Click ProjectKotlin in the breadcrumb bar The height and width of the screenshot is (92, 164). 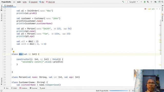click(6, 2)
